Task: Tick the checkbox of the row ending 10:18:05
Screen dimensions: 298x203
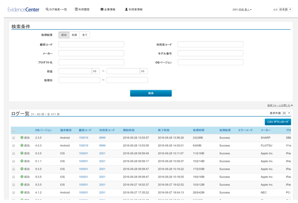Action: [13, 177]
